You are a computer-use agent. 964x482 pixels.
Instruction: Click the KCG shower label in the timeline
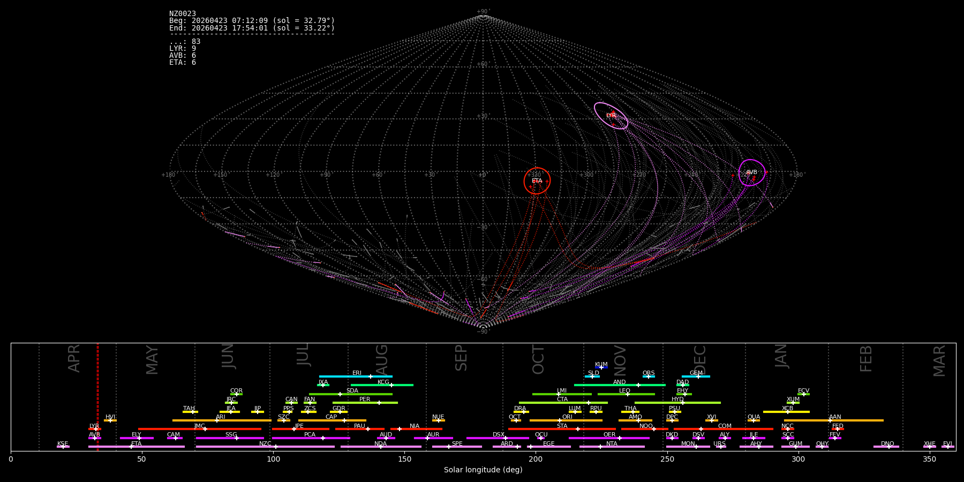383,382
